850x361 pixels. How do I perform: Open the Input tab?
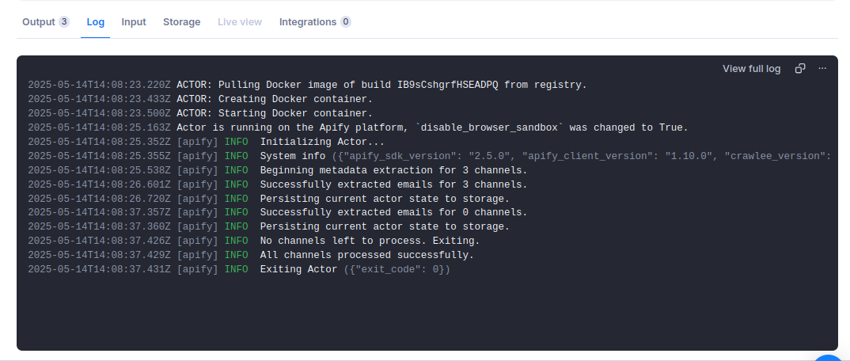point(134,22)
